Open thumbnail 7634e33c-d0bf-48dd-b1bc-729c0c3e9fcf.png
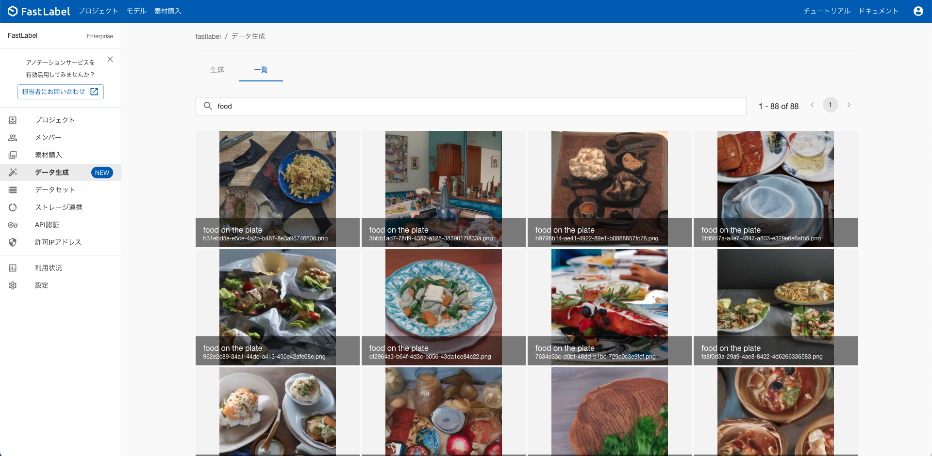The width and height of the screenshot is (932, 456). pyautogui.click(x=610, y=307)
